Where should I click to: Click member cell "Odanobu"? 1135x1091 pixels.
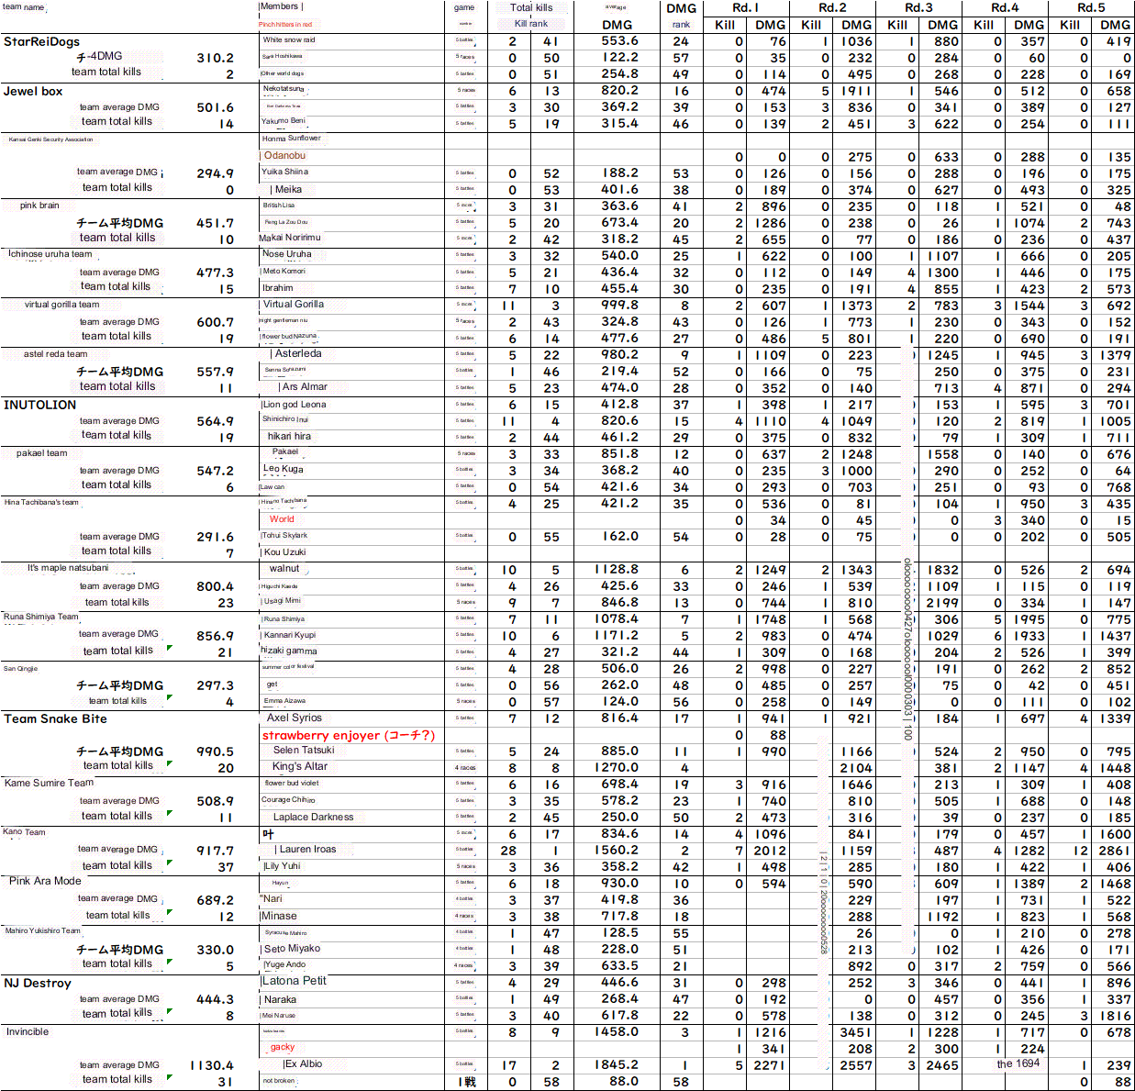tap(284, 156)
